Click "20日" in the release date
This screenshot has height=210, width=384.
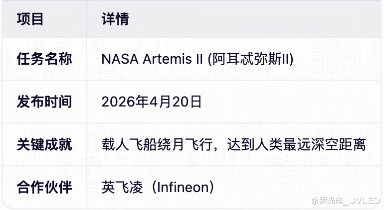point(185,102)
